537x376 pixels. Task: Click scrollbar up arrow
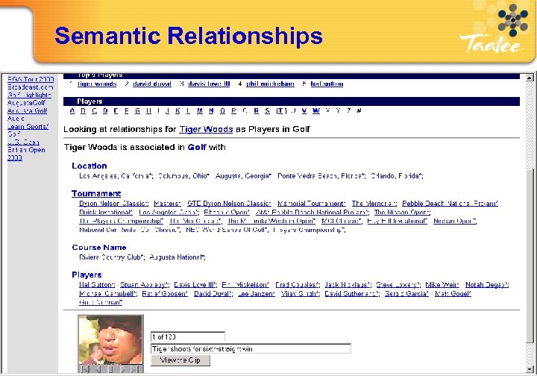[530, 78]
